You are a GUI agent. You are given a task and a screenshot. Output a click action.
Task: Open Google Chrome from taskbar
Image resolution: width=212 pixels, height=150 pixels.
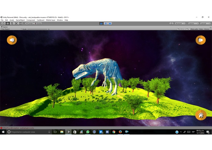pyautogui.click(x=114, y=132)
